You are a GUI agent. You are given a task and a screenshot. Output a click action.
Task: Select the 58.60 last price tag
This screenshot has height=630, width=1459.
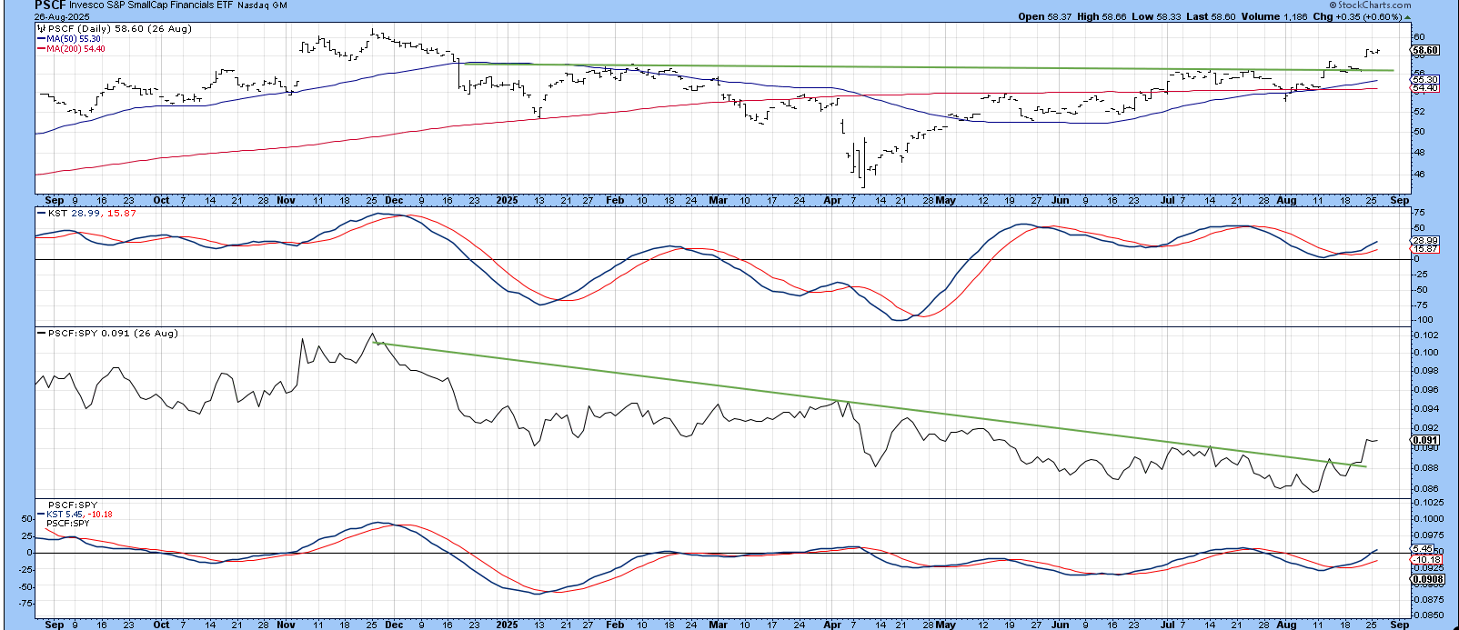click(1424, 51)
